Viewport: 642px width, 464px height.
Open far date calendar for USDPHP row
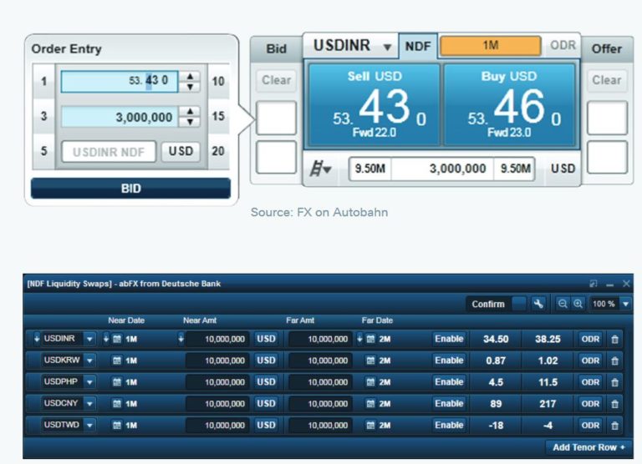(370, 382)
